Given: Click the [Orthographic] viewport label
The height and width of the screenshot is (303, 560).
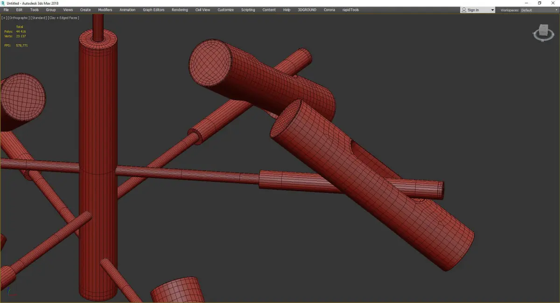Looking at the screenshot, I should (x=18, y=18).
